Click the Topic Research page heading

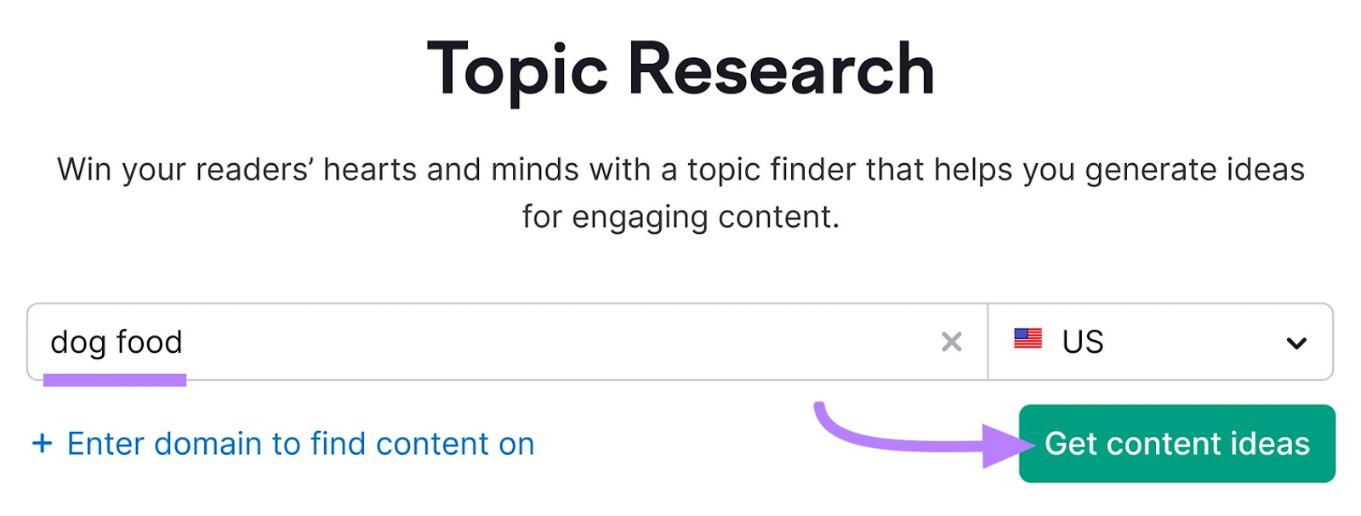pos(680,66)
